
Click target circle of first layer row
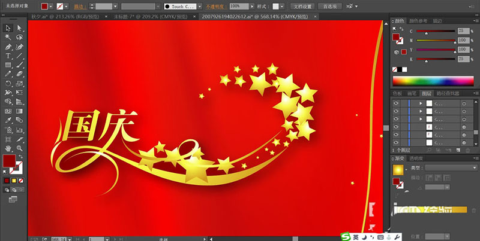[x=464, y=103]
